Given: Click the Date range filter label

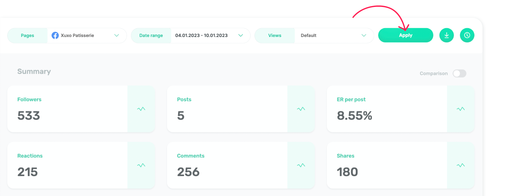Looking at the screenshot, I should coord(151,35).
